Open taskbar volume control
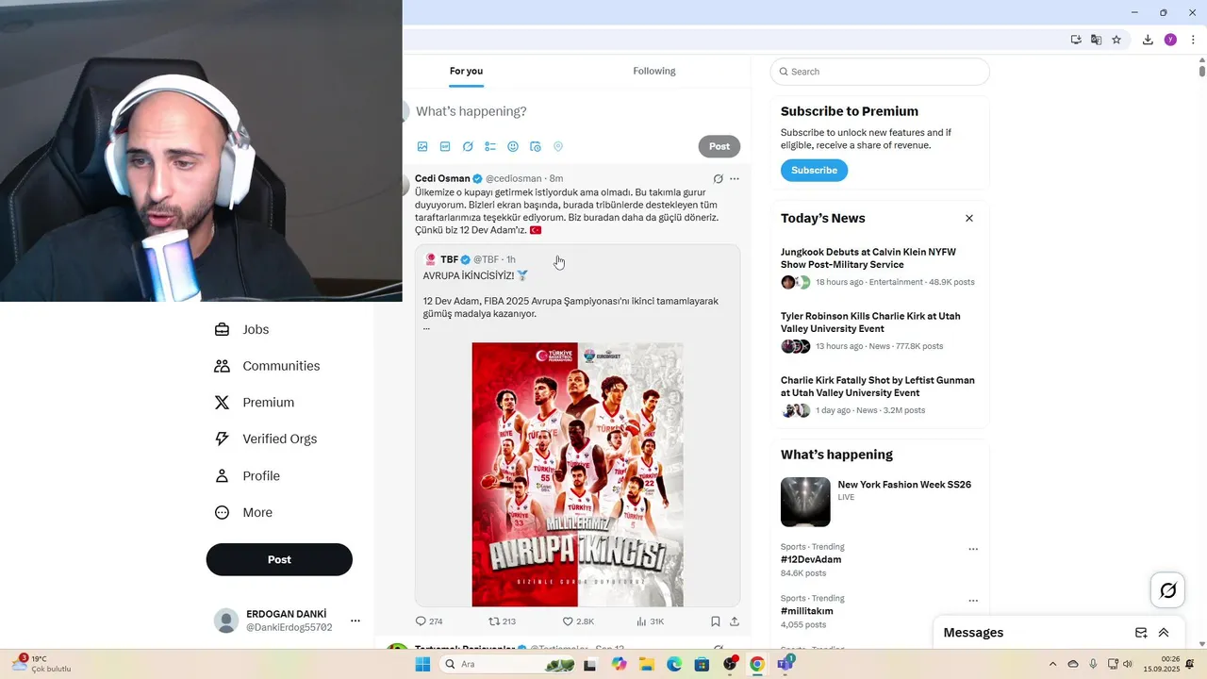Viewport: 1207px width, 679px height. pyautogui.click(x=1128, y=664)
